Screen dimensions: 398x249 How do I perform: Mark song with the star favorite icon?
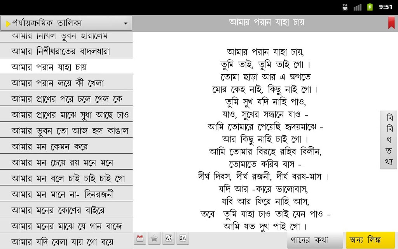154,238
